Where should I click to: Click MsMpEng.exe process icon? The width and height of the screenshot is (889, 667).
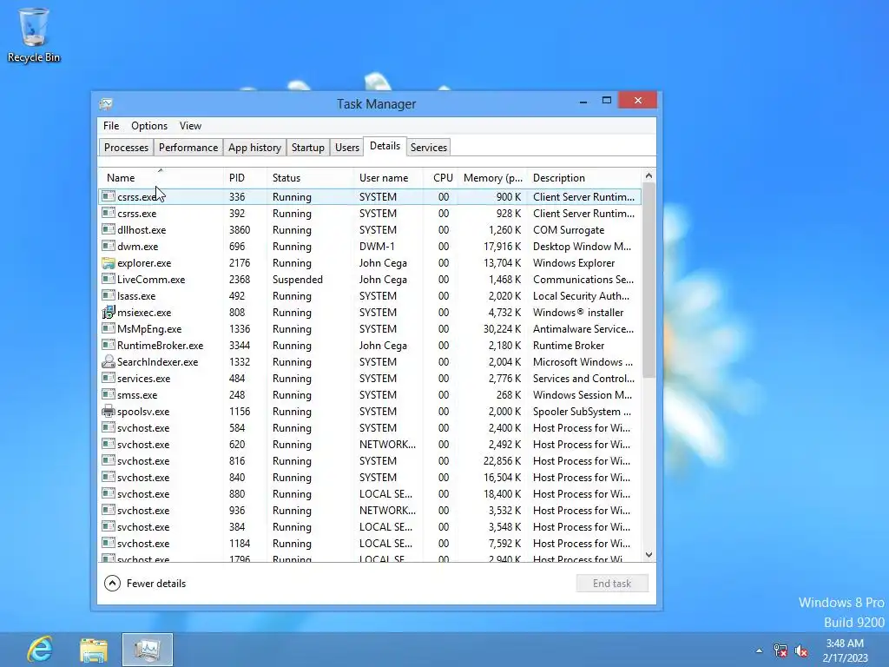pos(109,328)
